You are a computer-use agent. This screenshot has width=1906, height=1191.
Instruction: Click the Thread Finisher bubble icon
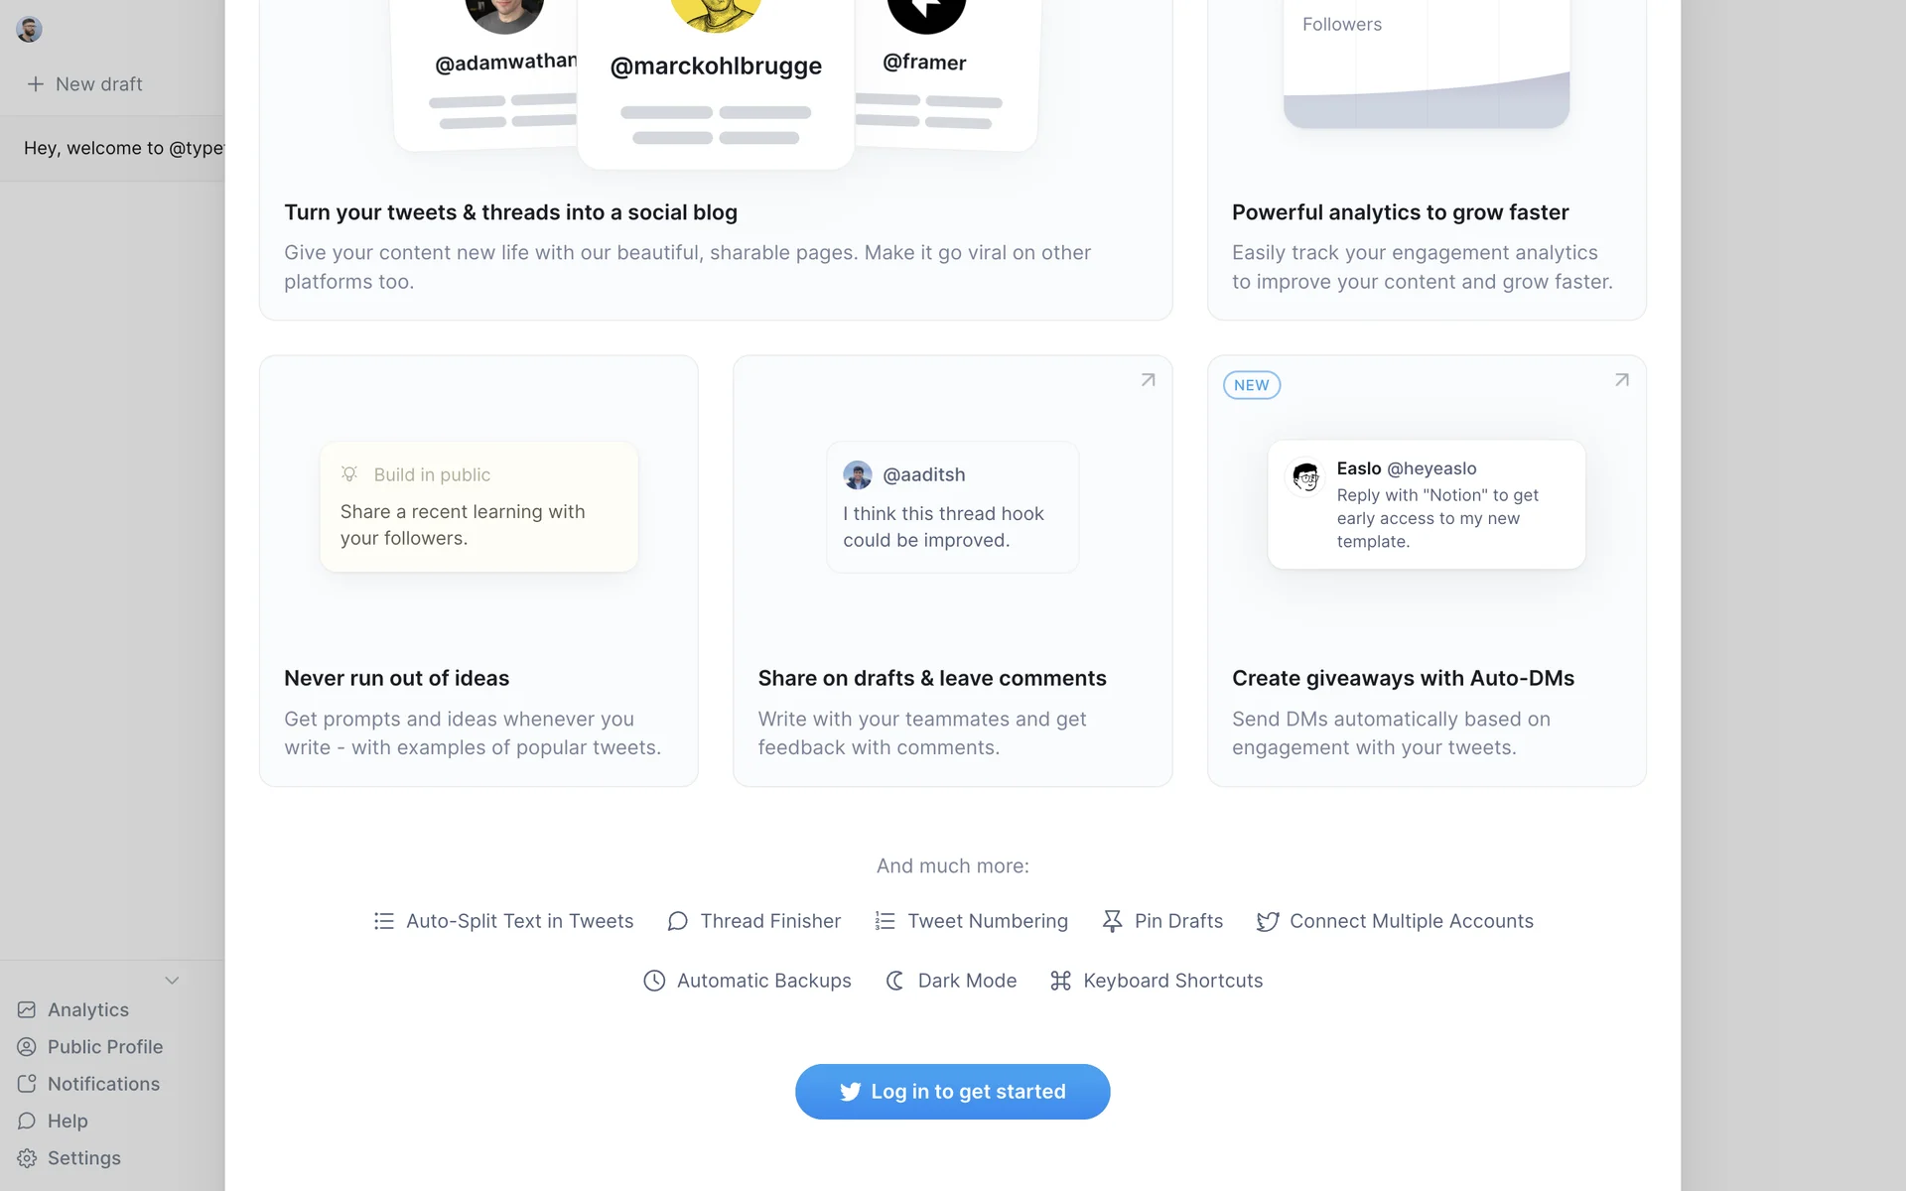pyautogui.click(x=677, y=922)
